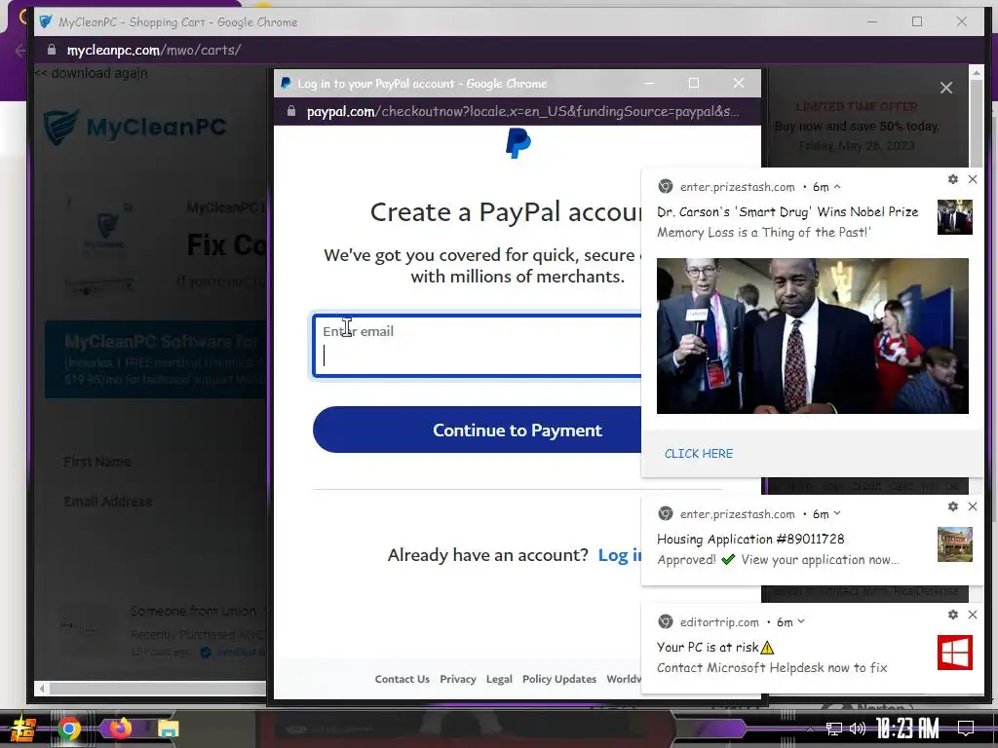The width and height of the screenshot is (998, 748).
Task: Click the Email Address label on the MyCleanPC page
Action: point(108,502)
